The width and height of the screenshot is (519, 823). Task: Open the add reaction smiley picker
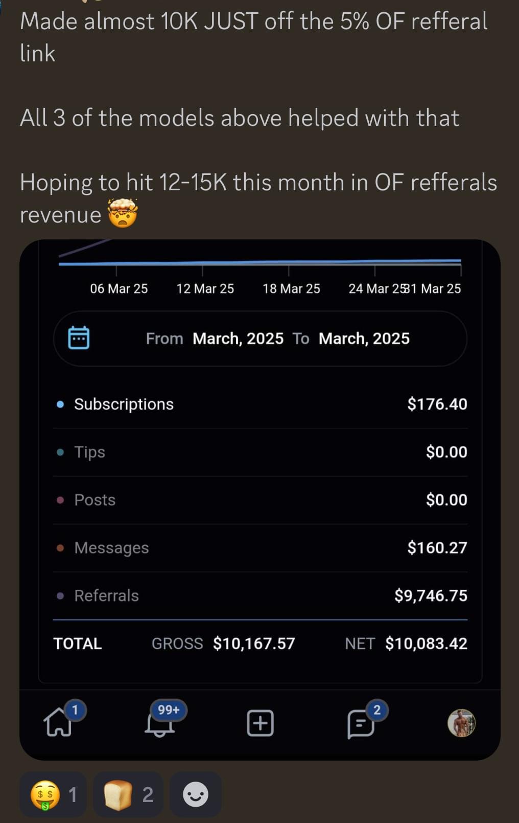pos(196,794)
